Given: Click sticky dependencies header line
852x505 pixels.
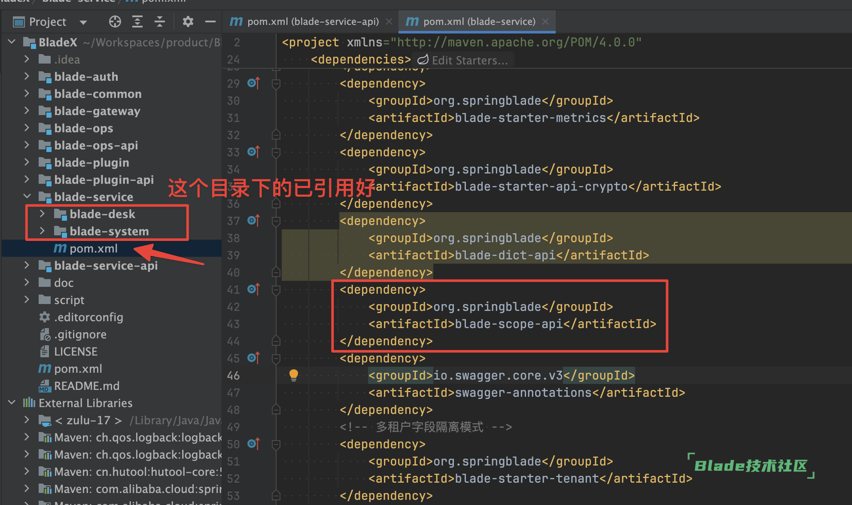Looking at the screenshot, I should tap(361, 59).
